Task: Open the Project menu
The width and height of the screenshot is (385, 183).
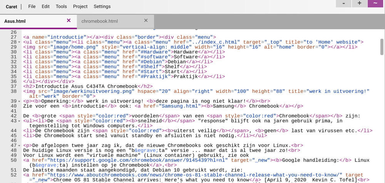Action: point(80,7)
